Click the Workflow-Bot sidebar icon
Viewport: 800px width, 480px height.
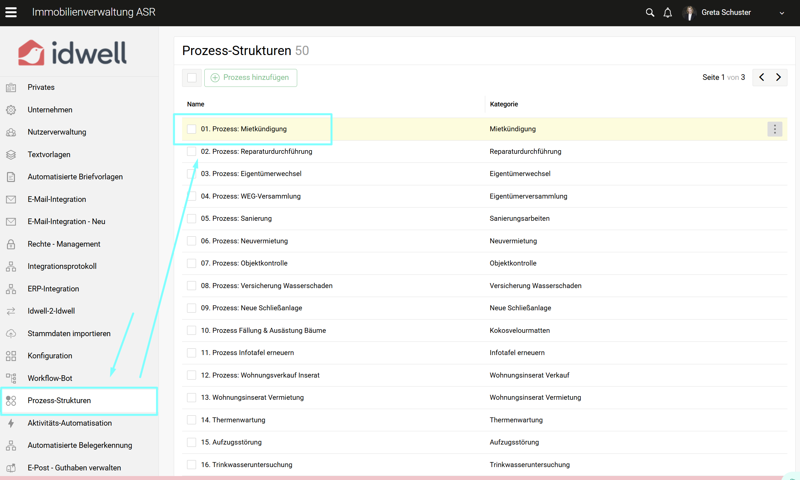[x=11, y=378]
